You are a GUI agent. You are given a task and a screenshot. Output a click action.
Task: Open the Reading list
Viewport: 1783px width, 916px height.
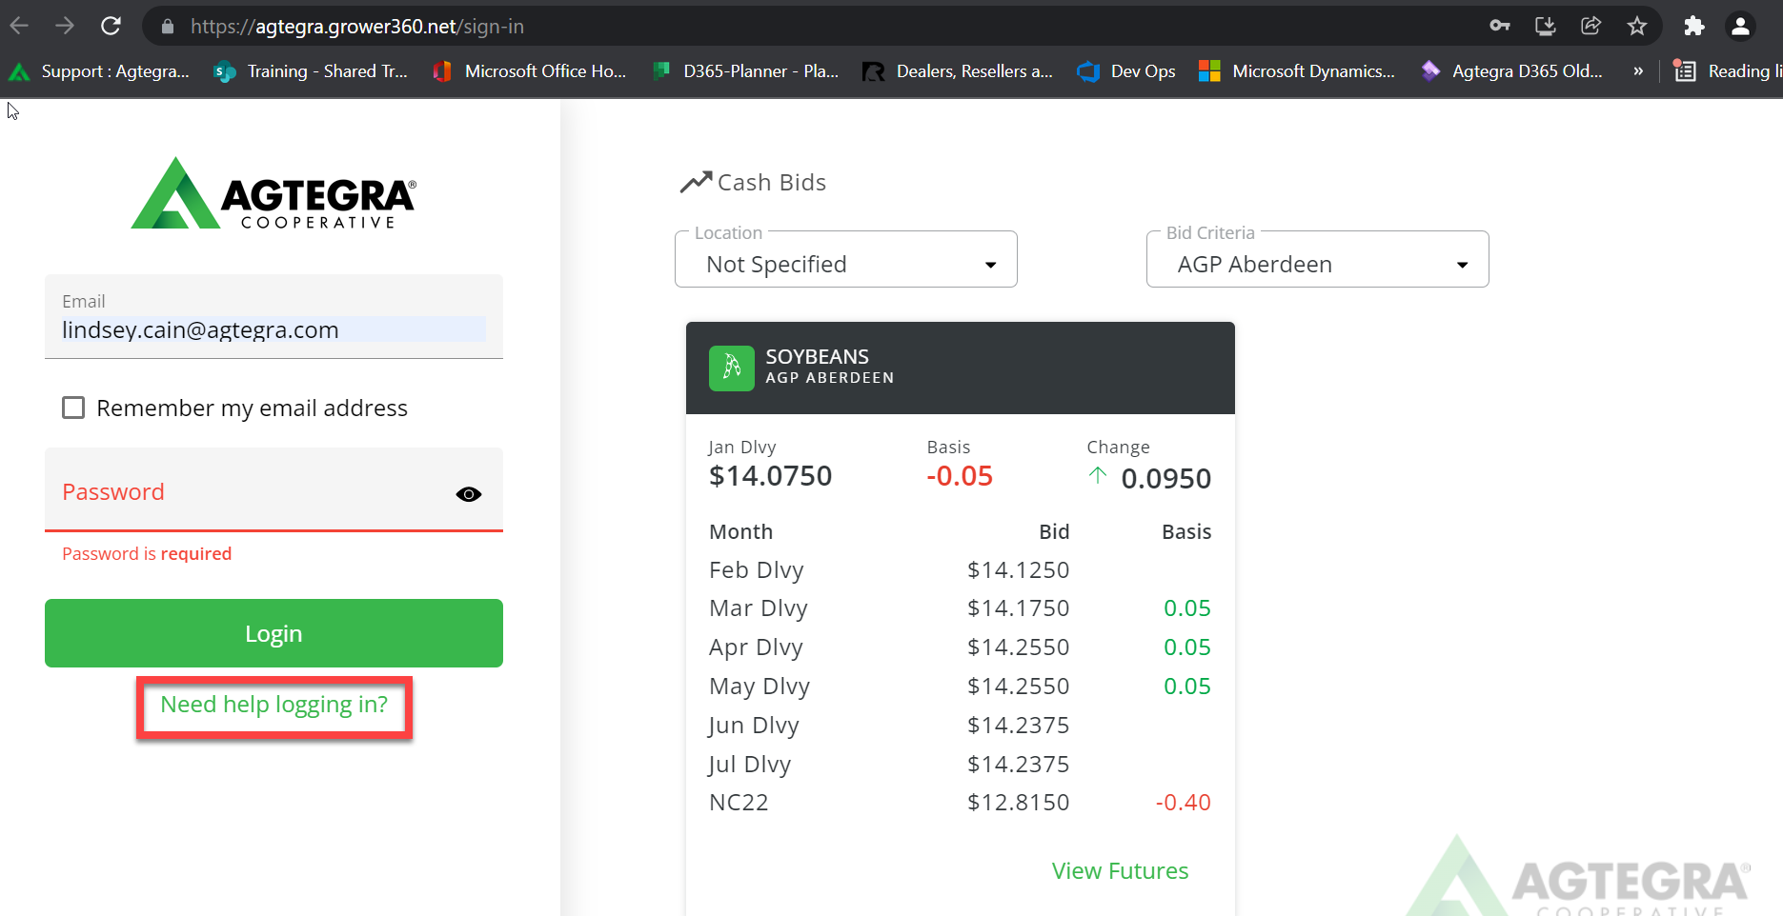(1727, 71)
